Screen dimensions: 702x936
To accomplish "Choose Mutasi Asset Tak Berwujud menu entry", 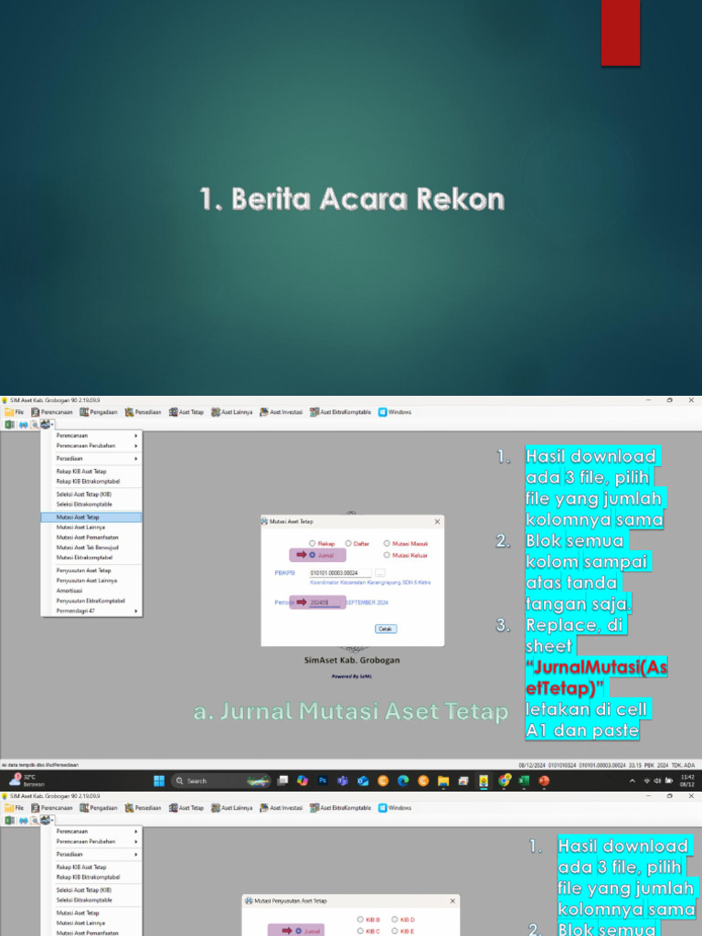I will [91, 548].
